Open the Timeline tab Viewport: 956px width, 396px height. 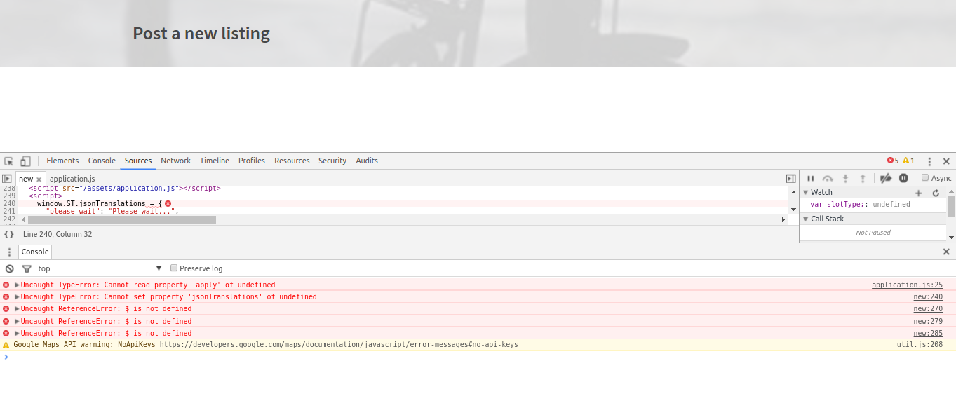(x=215, y=161)
